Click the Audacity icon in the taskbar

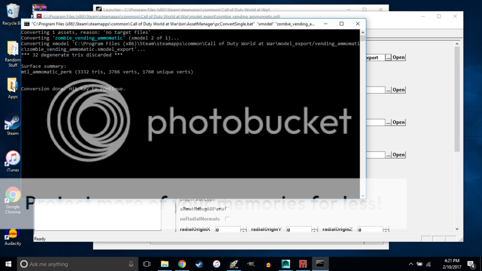point(268,264)
